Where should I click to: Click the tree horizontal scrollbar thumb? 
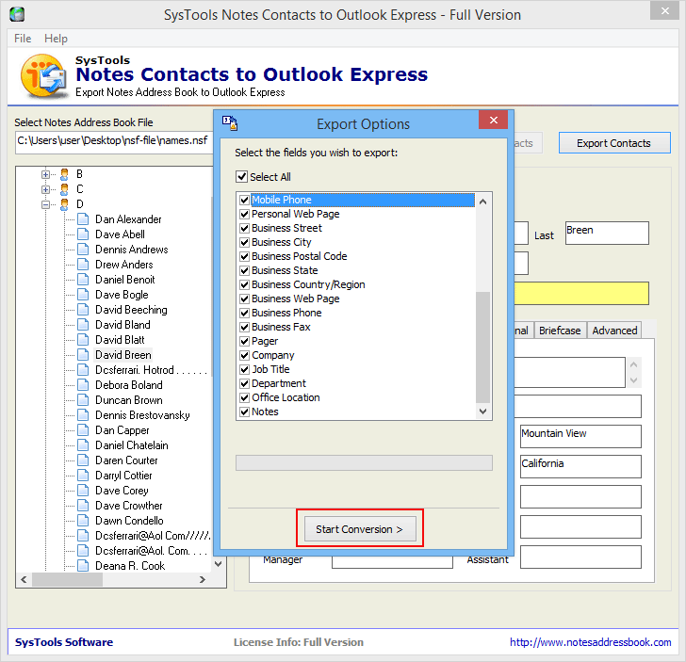point(68,579)
